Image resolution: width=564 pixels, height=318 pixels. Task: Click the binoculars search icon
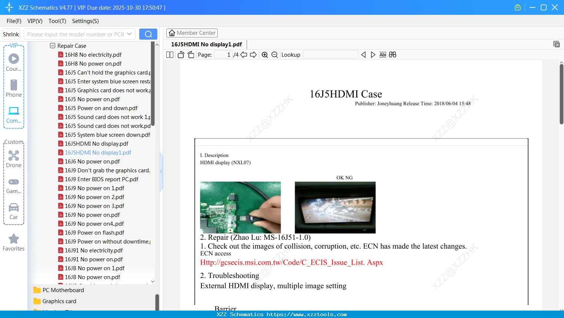click(x=393, y=55)
